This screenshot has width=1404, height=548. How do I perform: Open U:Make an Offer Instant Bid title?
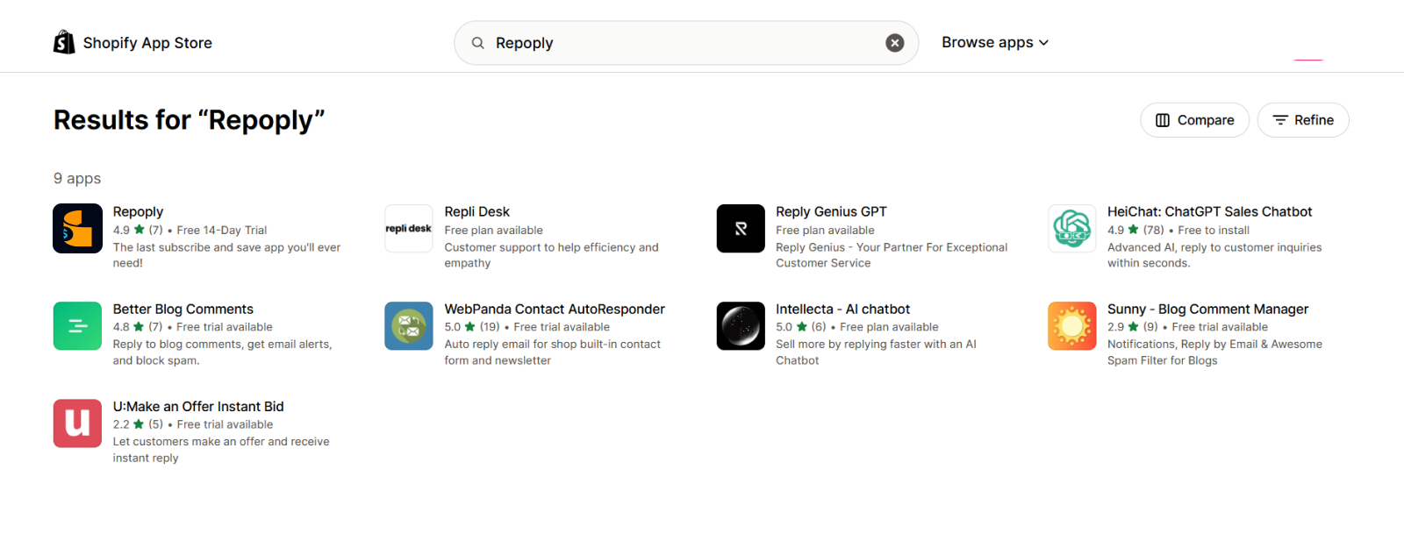point(198,406)
